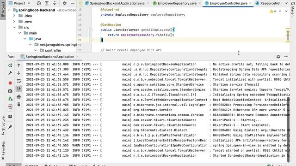Go to previous highlighted error arrow

[x=280, y=11]
